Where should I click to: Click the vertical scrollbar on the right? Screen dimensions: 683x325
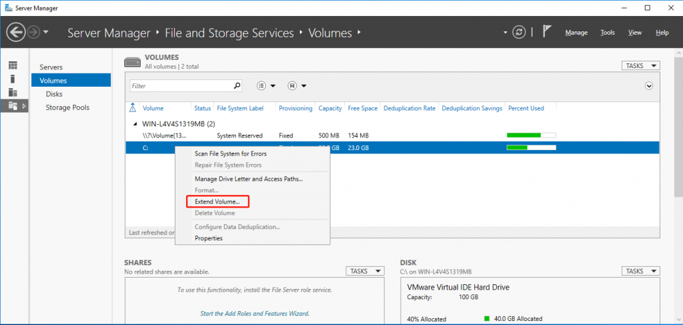coord(678,126)
